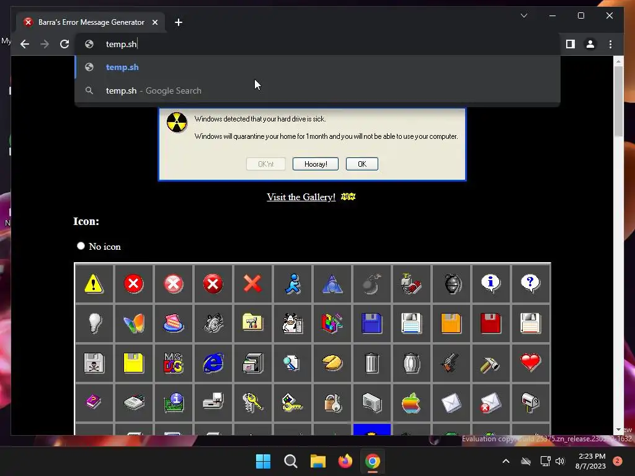Image resolution: width=635 pixels, height=476 pixels.
Task: Open the tab search dropdown chevron
Action: 523,15
